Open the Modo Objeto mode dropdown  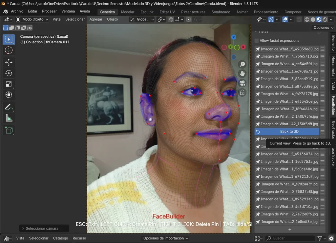pos(32,19)
